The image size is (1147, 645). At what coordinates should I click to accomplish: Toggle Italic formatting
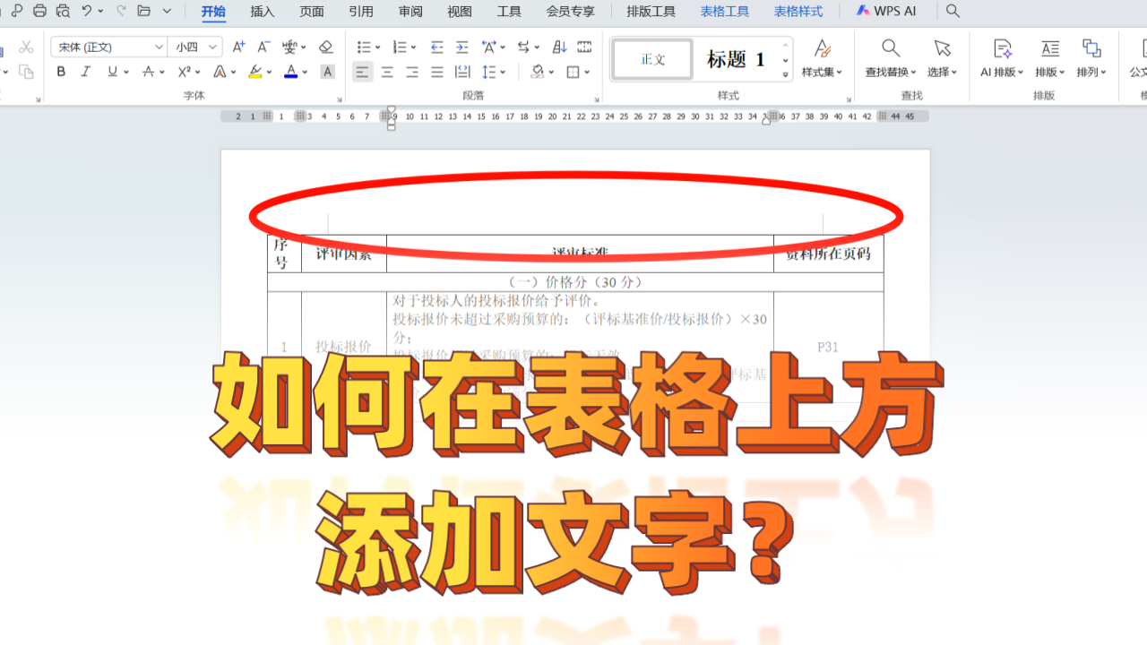coord(86,72)
